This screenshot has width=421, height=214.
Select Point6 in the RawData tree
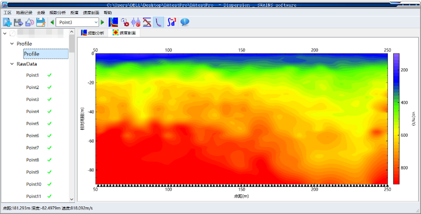32,136
